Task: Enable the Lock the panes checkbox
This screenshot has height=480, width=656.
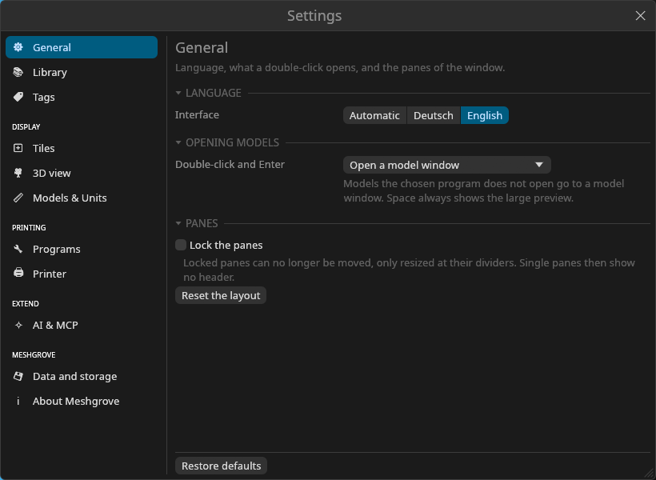Action: [181, 245]
